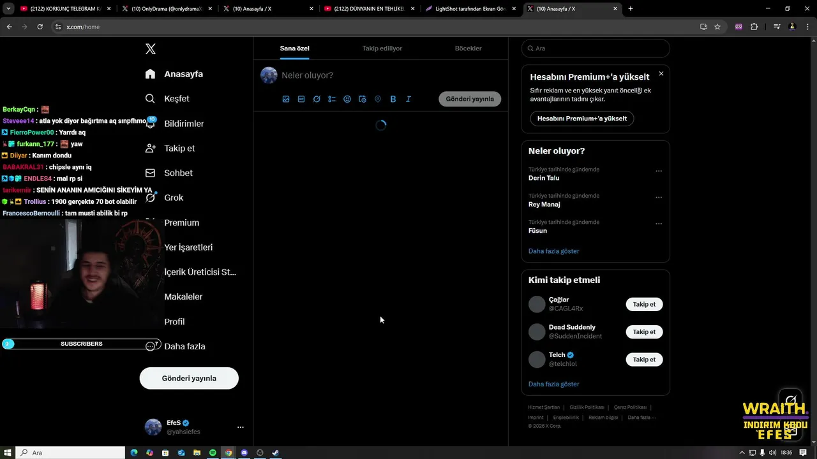The image size is (817, 459).
Task: Reload the page in Chrome
Action: (40, 27)
